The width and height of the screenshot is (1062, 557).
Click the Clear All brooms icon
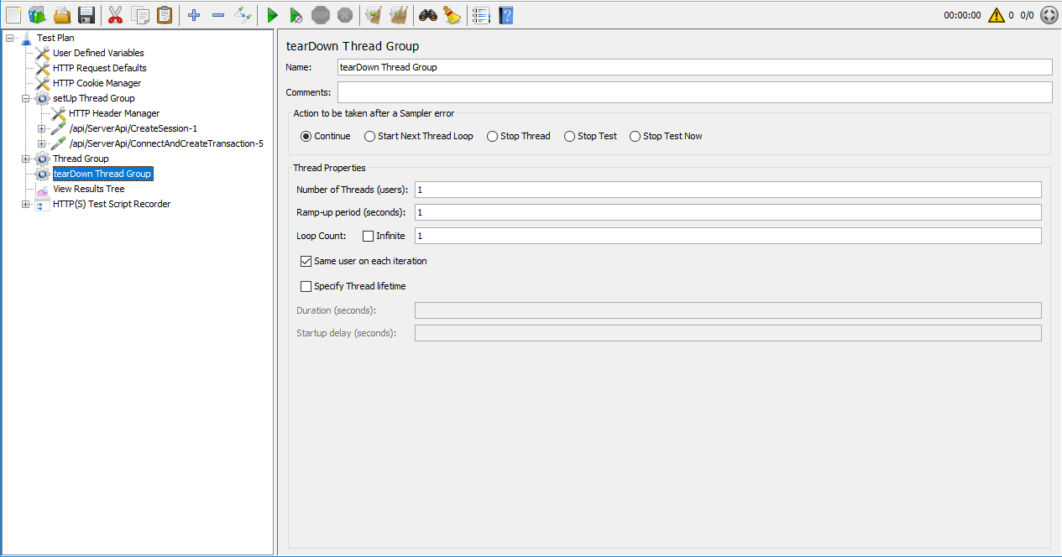[x=399, y=15]
